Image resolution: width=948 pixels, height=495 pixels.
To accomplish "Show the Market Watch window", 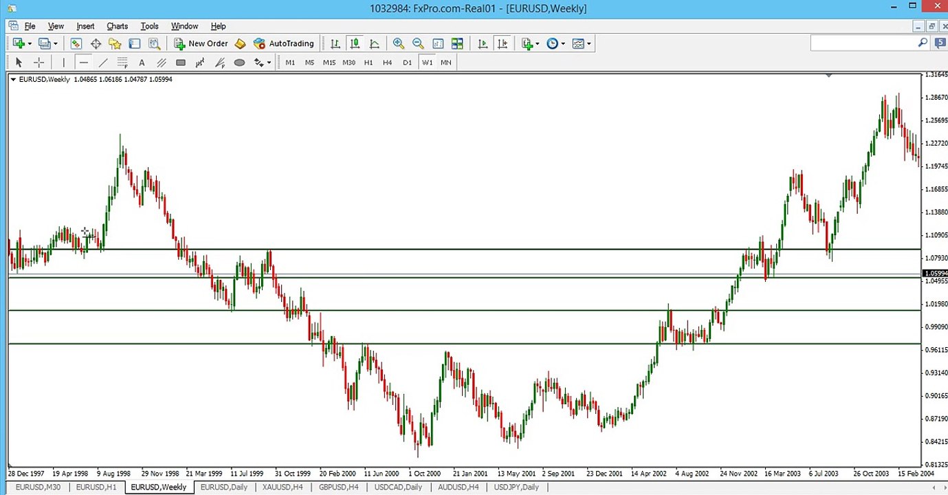I will click(x=76, y=43).
